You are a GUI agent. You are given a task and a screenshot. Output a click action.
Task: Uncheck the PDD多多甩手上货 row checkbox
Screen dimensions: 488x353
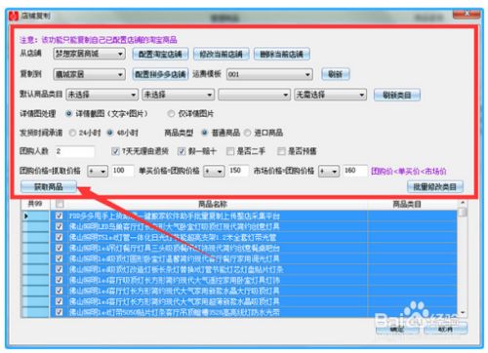click(x=59, y=216)
